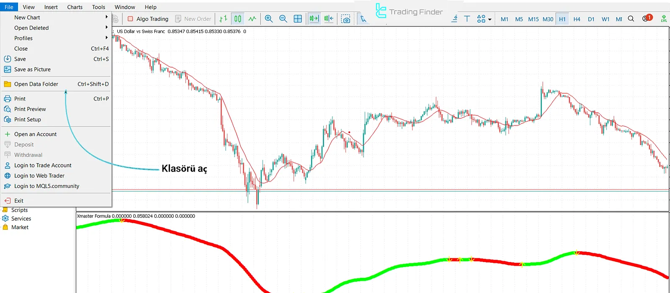The image size is (670, 293).
Task: Zoom in on the chart
Action: click(x=269, y=19)
